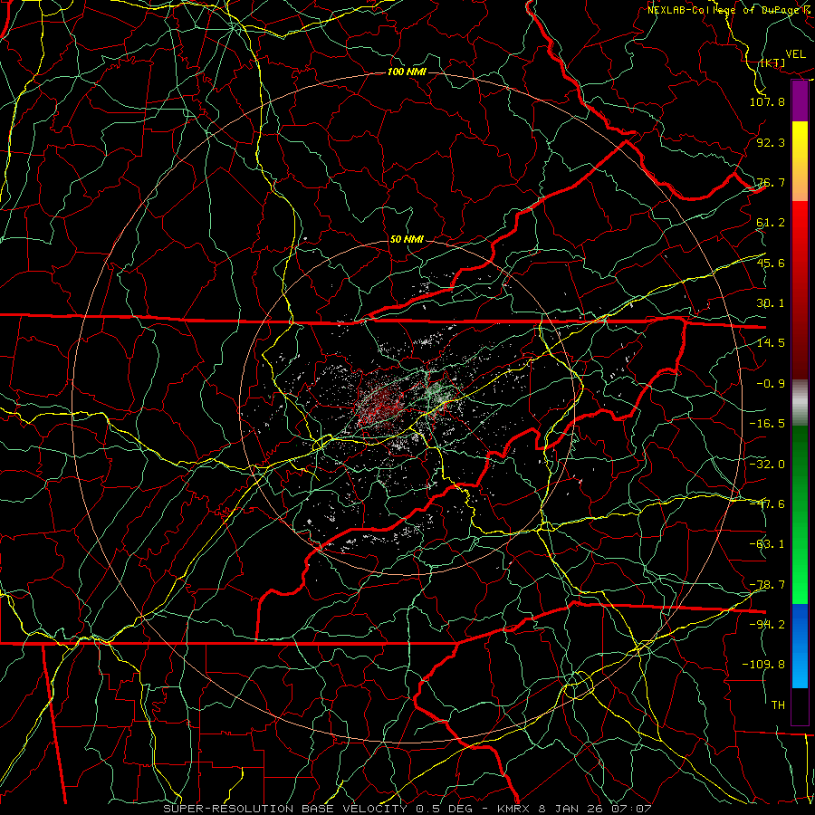Click the 100 NMI range ring label

tap(407, 72)
